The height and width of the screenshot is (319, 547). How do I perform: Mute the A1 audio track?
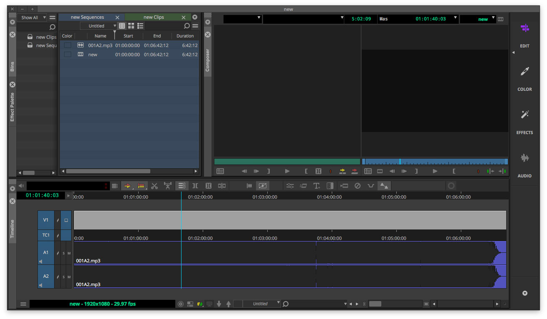click(69, 253)
